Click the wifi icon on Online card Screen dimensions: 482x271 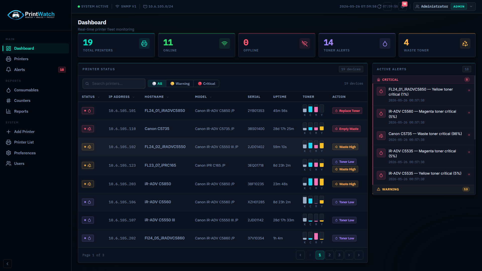tap(224, 44)
